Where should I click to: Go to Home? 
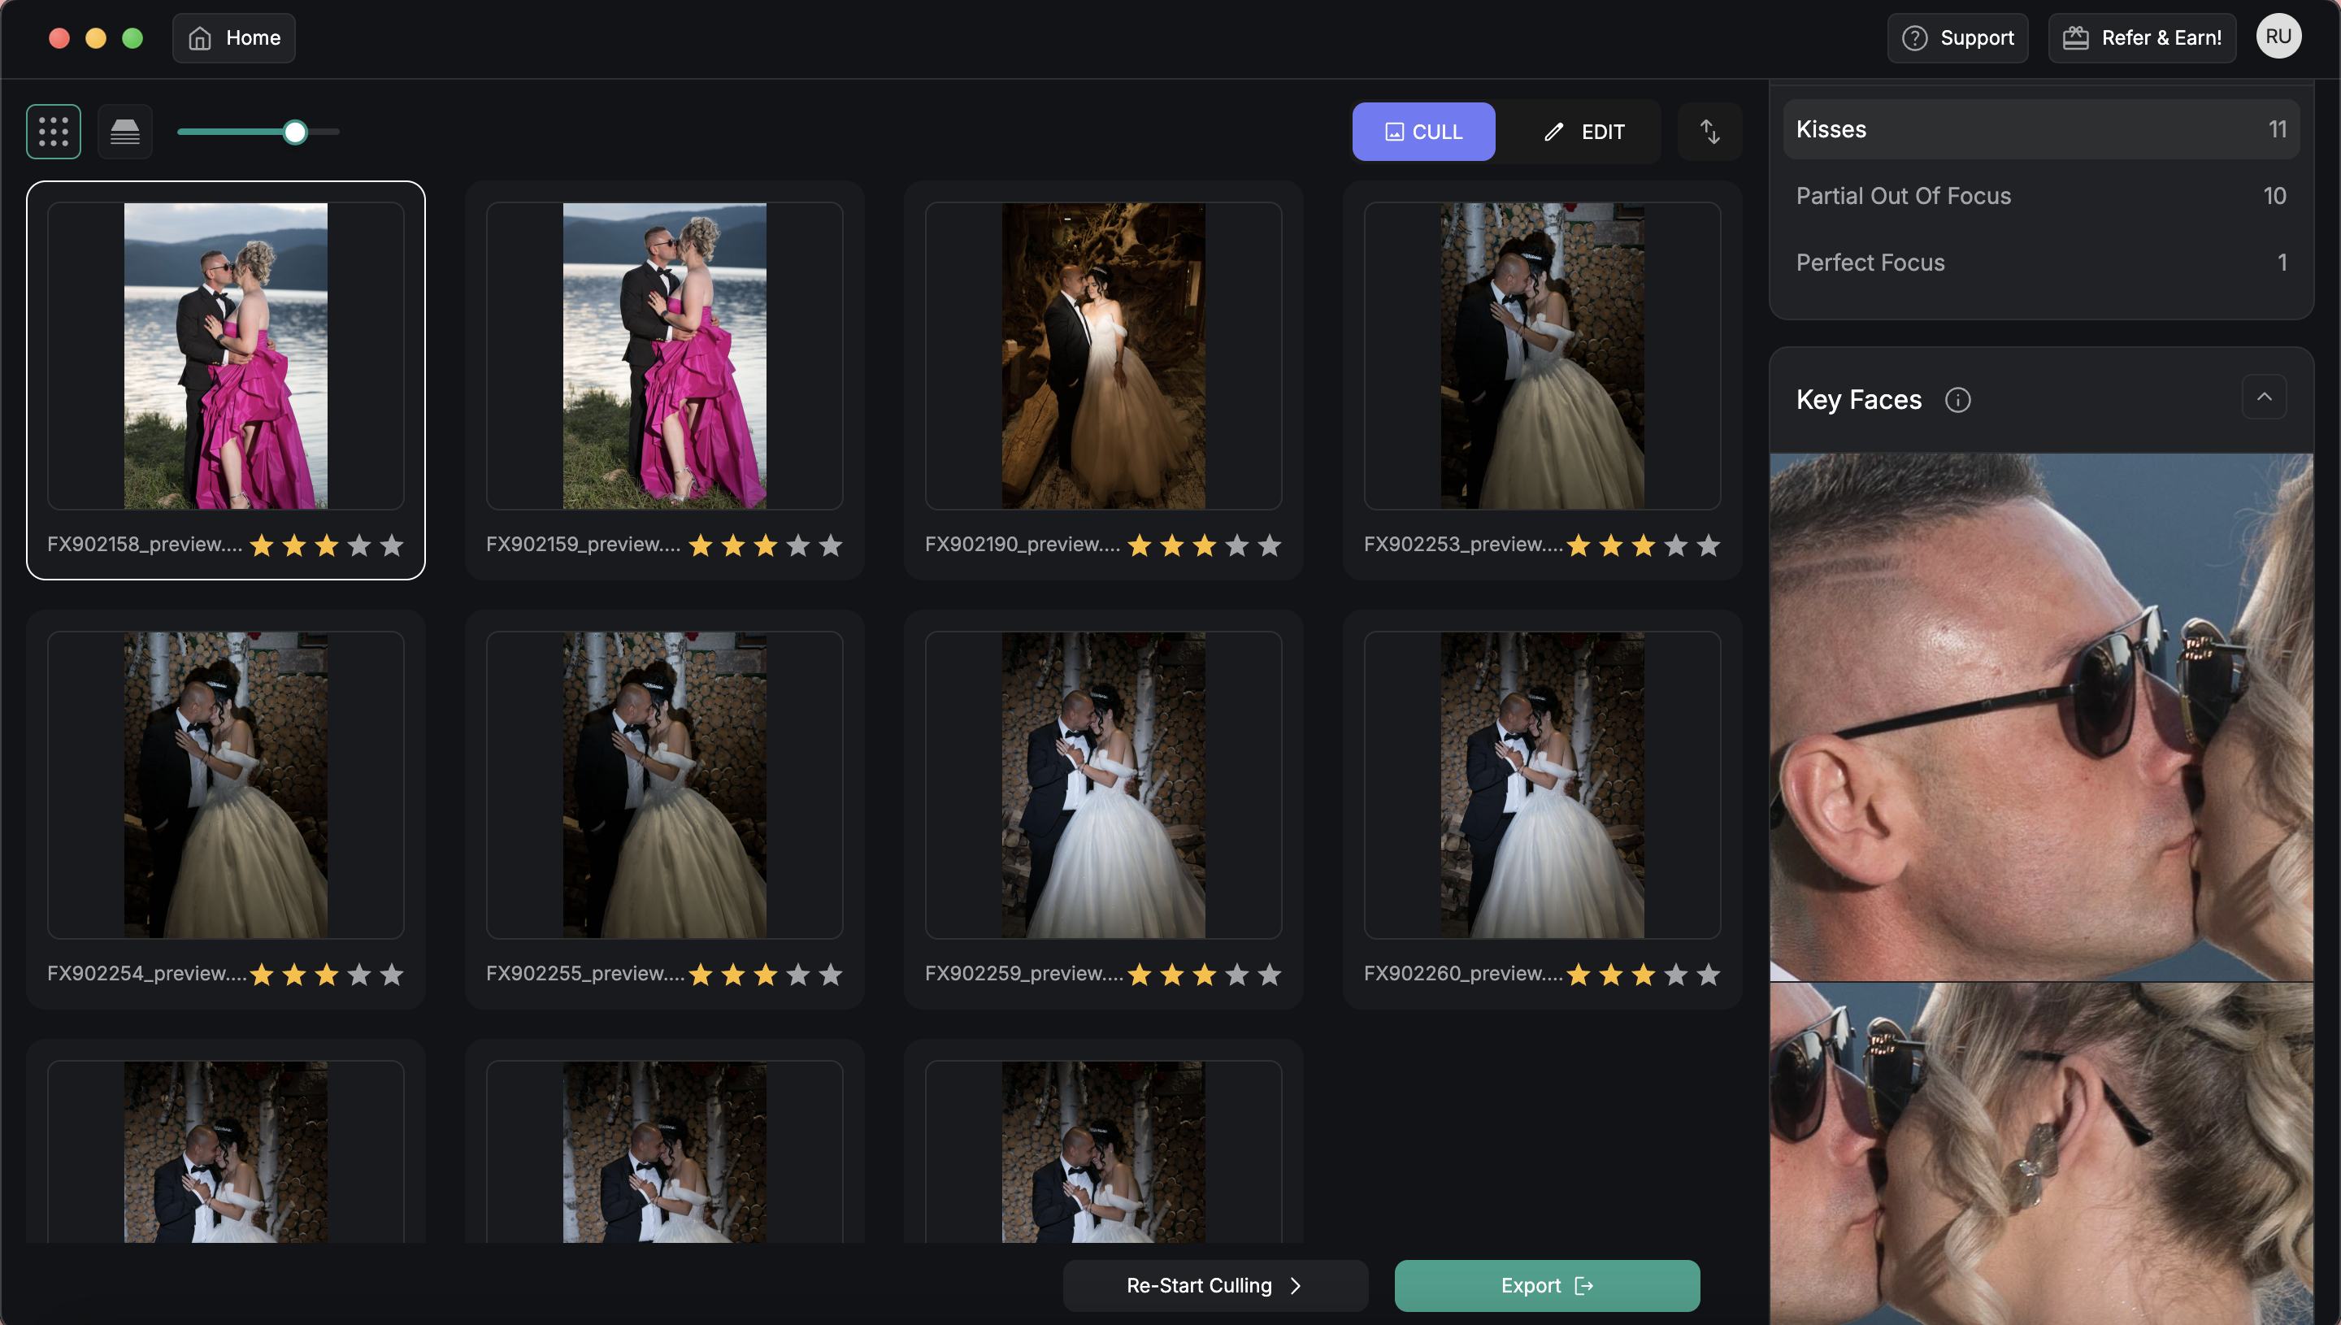point(234,38)
